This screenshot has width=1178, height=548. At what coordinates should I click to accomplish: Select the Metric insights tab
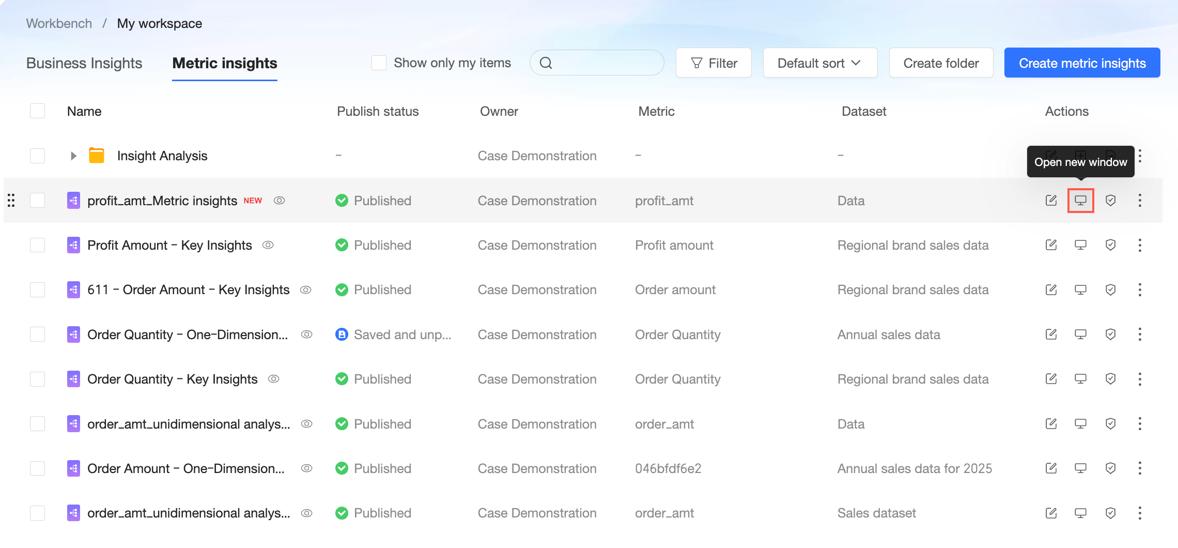(x=225, y=63)
